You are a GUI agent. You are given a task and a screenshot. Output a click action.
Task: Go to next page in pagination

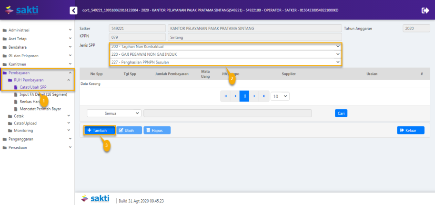tap(254, 96)
